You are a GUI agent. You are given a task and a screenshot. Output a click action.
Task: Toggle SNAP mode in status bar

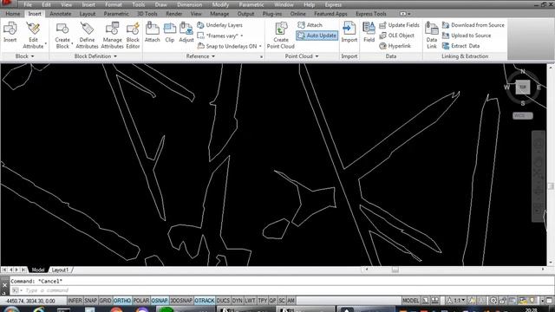(90, 301)
